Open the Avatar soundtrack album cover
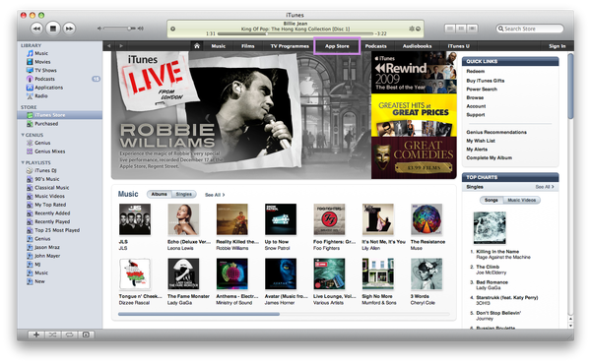The width and height of the screenshot is (591, 364). click(281, 273)
